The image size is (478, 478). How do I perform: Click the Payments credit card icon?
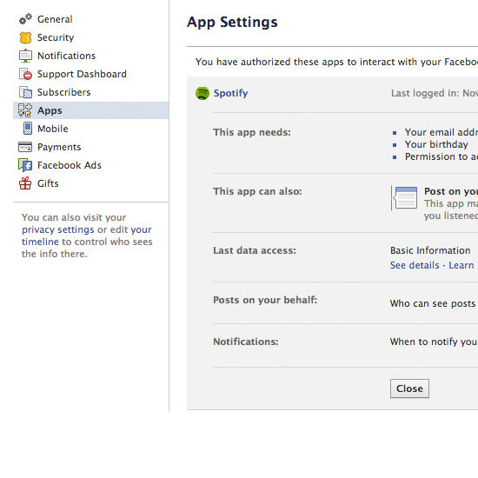pos(25,147)
